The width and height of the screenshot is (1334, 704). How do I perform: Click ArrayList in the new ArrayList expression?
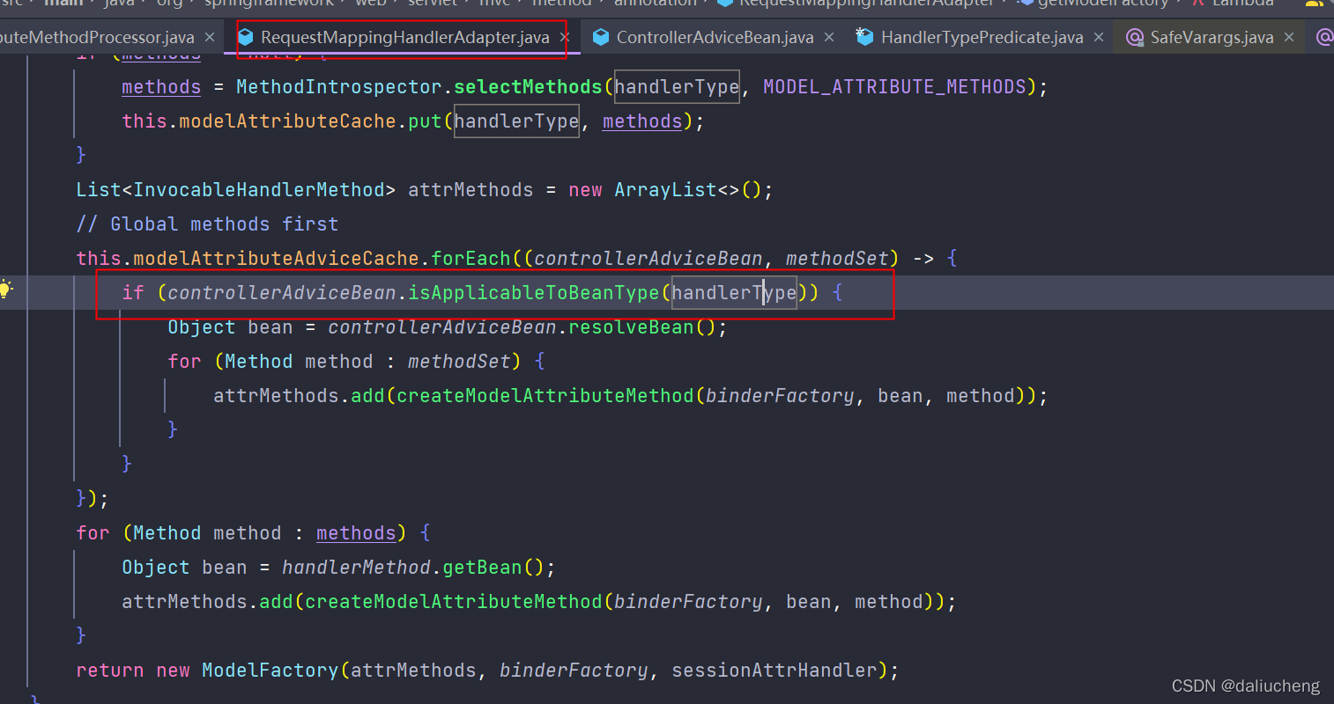[x=665, y=189]
